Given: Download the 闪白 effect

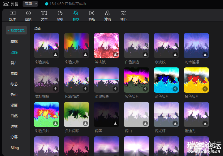Looking at the screenshot, I should [145, 123].
